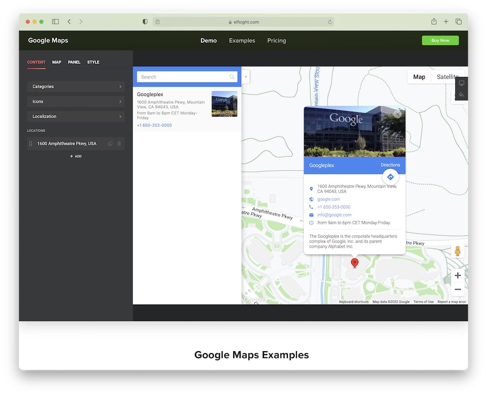Screen dimensions: 487x395
Task: Click the round directions arrow icon
Action: pos(391,177)
